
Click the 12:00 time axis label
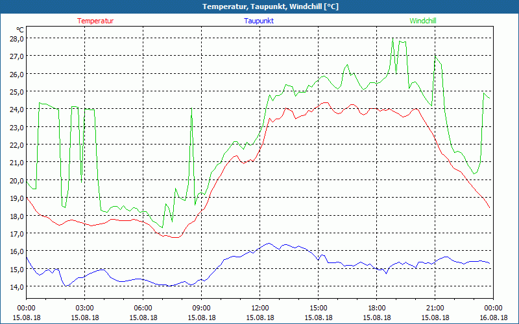(x=260, y=308)
